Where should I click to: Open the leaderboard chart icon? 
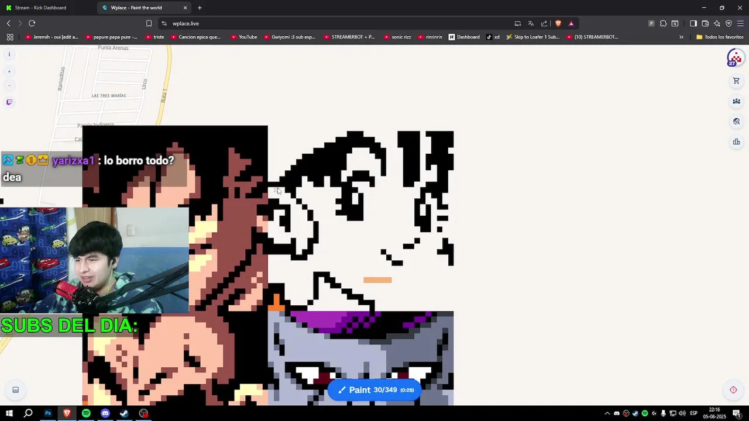click(736, 142)
